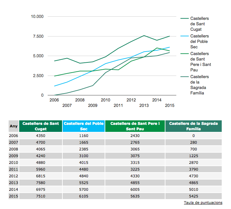Click the 2010 x-axis label on chart
The height and width of the screenshot is (209, 231).
(106, 100)
